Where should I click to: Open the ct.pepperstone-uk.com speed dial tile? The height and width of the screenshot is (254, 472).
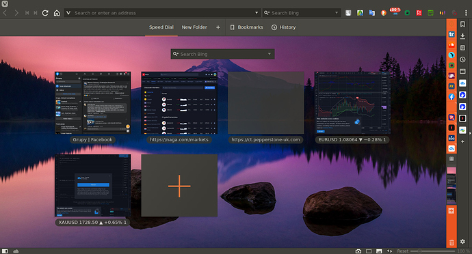[266, 102]
